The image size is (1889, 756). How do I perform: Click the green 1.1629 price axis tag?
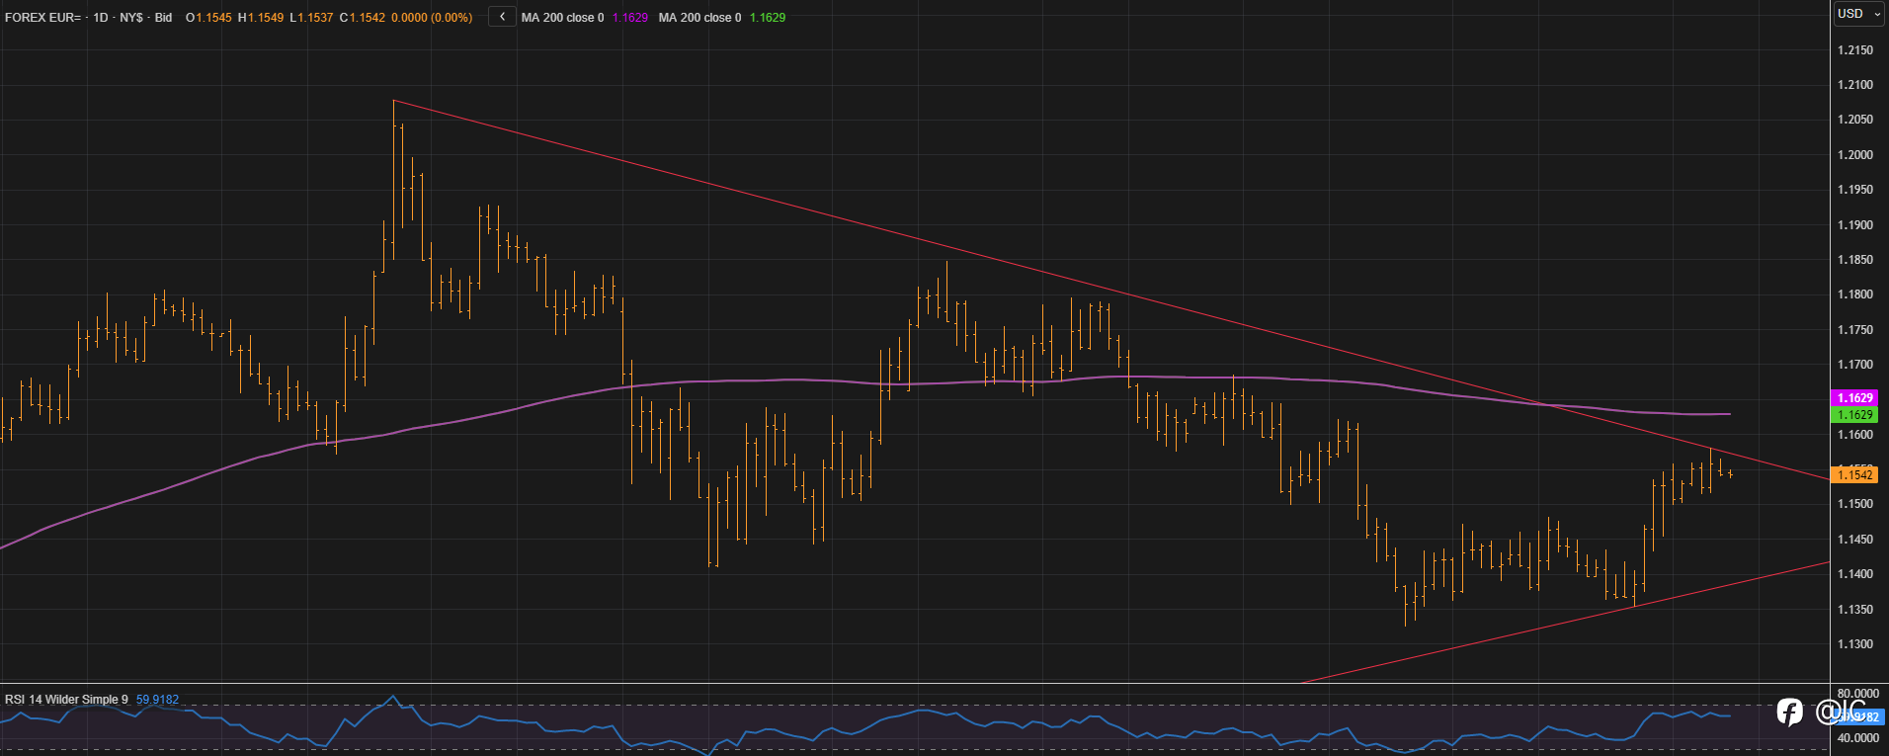tap(1854, 415)
